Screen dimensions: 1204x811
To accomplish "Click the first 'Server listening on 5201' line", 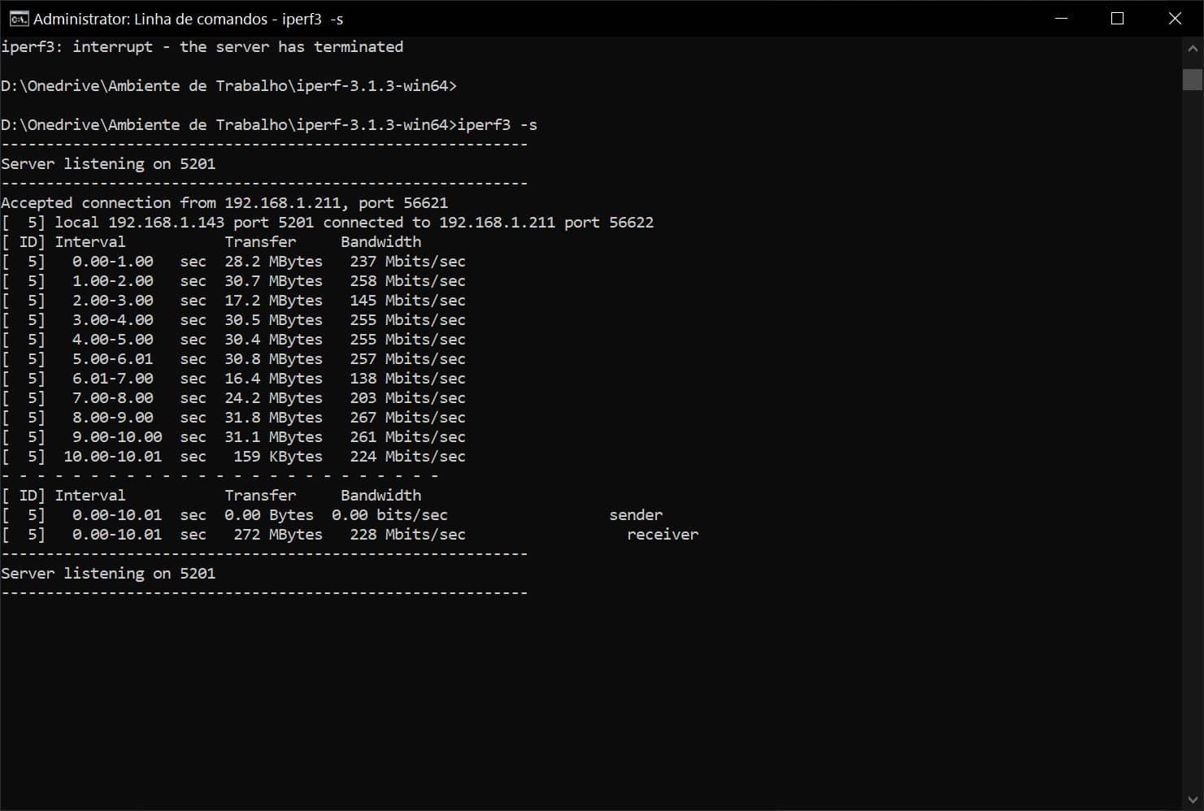I will click(108, 164).
